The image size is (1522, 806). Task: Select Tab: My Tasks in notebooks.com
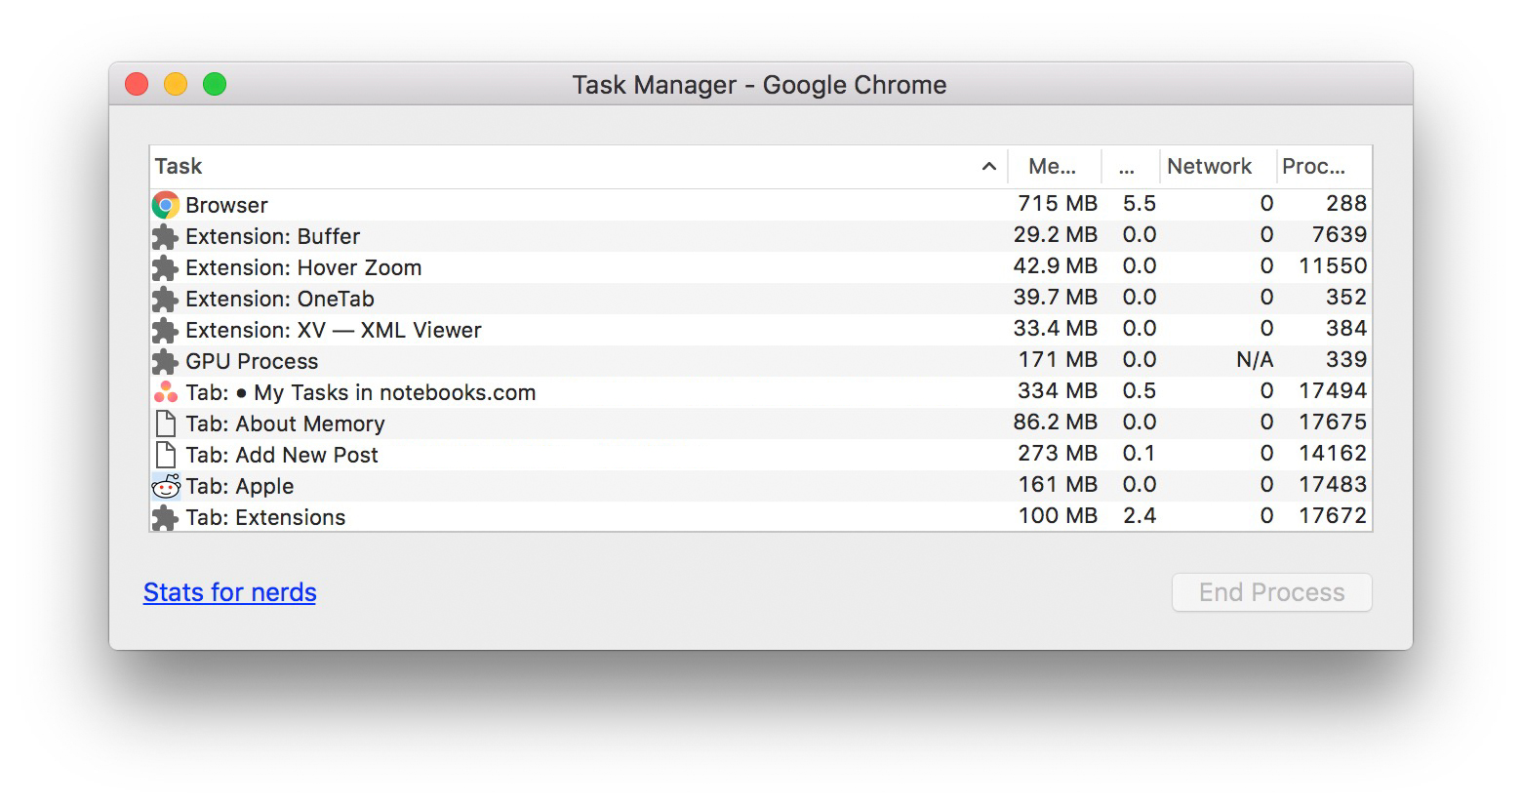(x=761, y=392)
